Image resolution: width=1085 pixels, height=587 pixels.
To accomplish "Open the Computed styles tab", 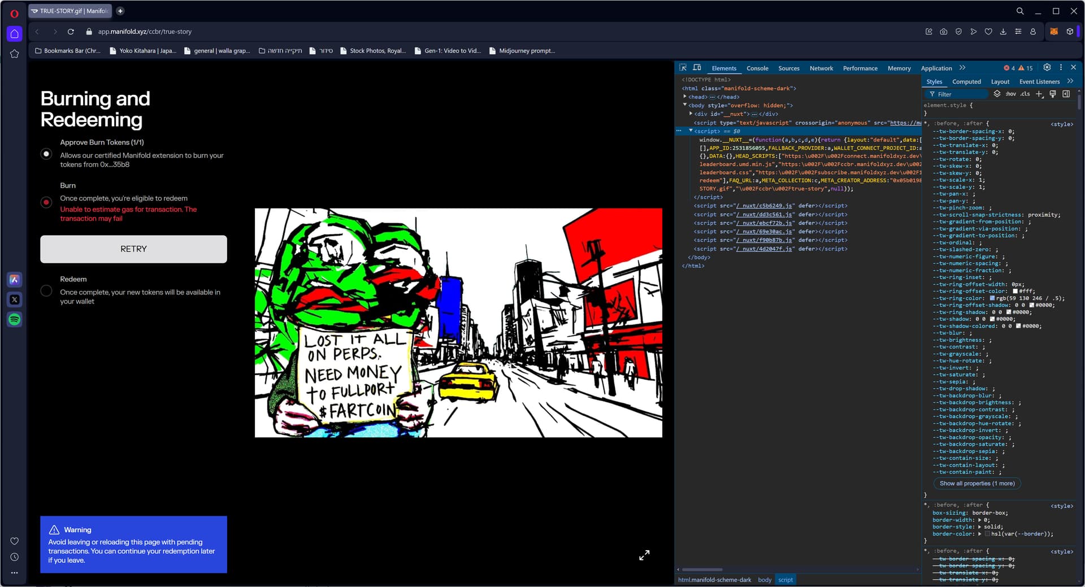I will (966, 82).
